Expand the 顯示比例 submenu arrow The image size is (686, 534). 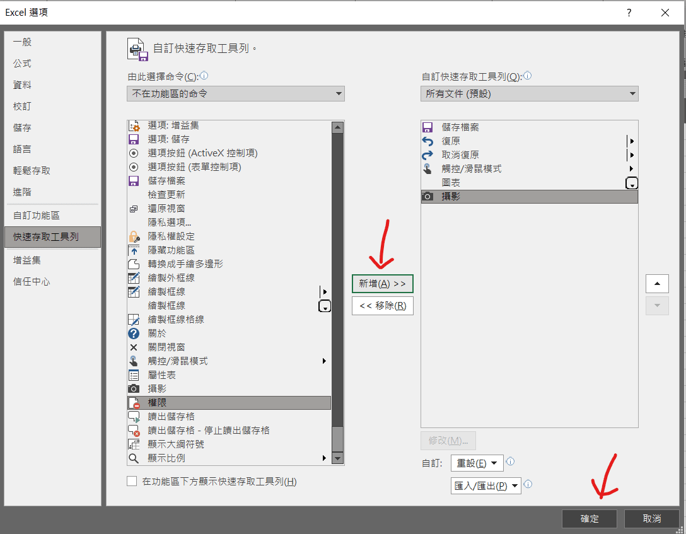point(324,458)
